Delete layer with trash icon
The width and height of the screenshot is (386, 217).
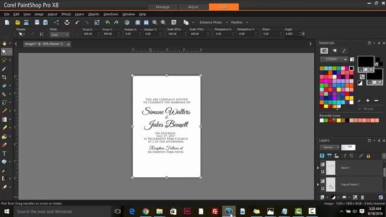(x=362, y=197)
